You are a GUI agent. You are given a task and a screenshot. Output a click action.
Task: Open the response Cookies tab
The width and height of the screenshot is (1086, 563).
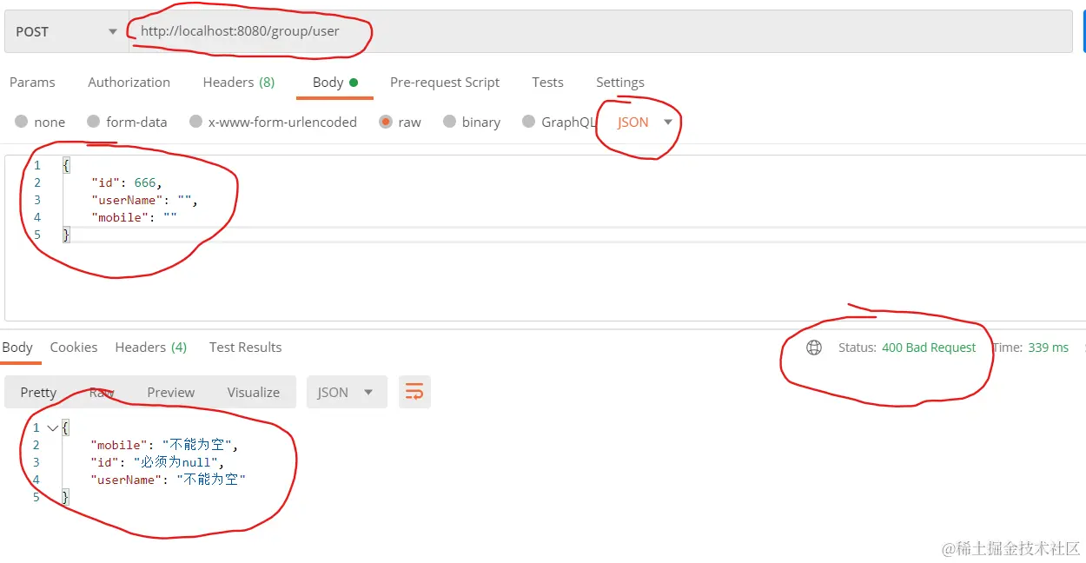tap(74, 348)
